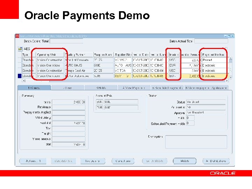
Task: Click the invoice table vertical scrollbar down arrow
Action: (231, 77)
